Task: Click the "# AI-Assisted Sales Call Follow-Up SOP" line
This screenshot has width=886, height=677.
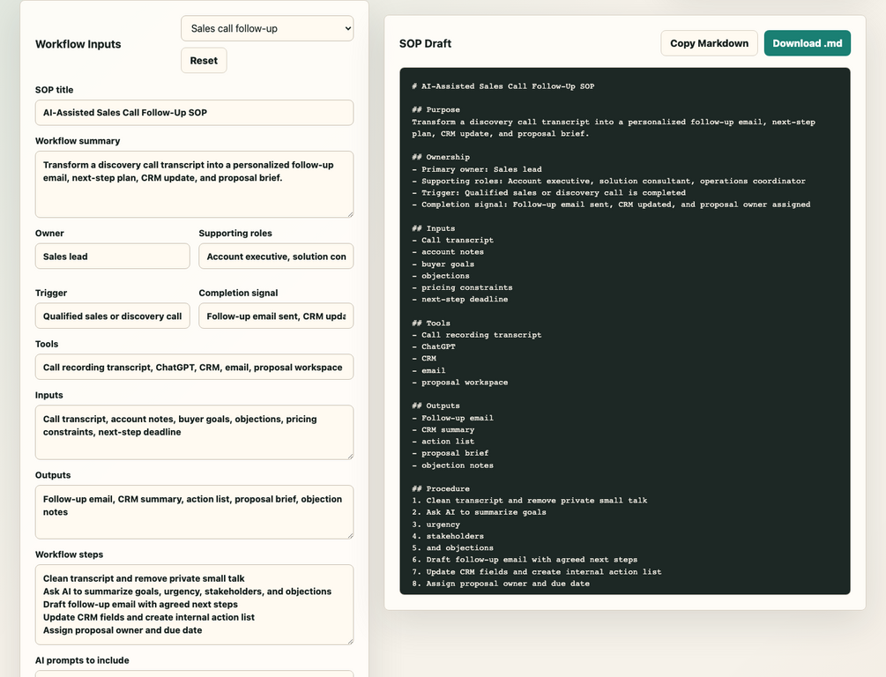Action: pyautogui.click(x=503, y=86)
